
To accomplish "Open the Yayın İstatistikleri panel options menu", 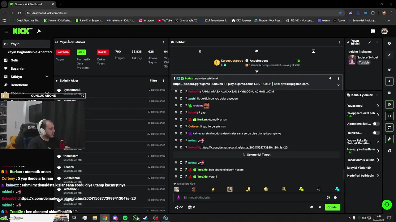I will (164, 42).
